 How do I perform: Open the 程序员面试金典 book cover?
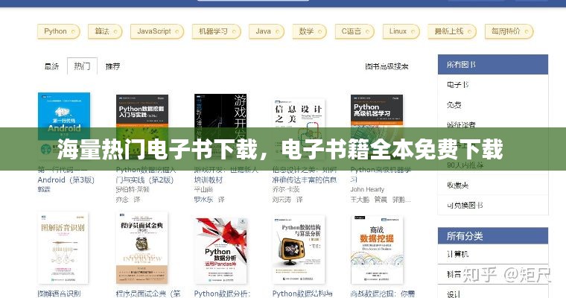pos(141,250)
